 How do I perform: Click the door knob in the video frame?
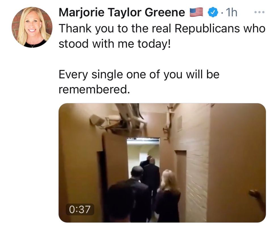[x=254, y=194]
